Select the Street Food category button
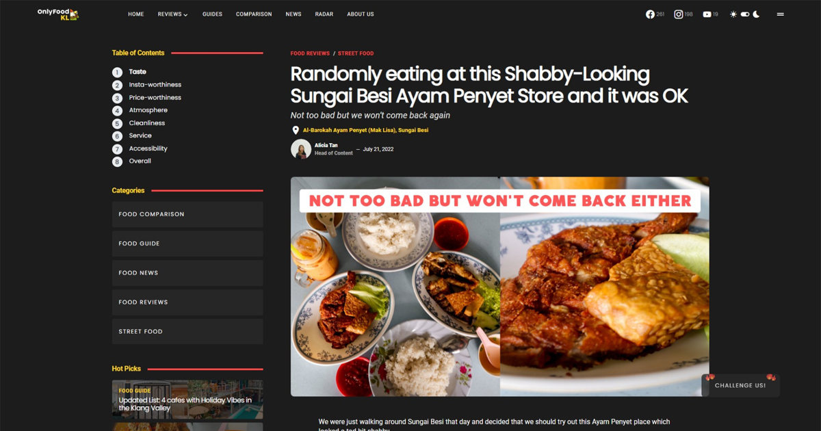Viewport: 821px width, 431px height. (187, 331)
